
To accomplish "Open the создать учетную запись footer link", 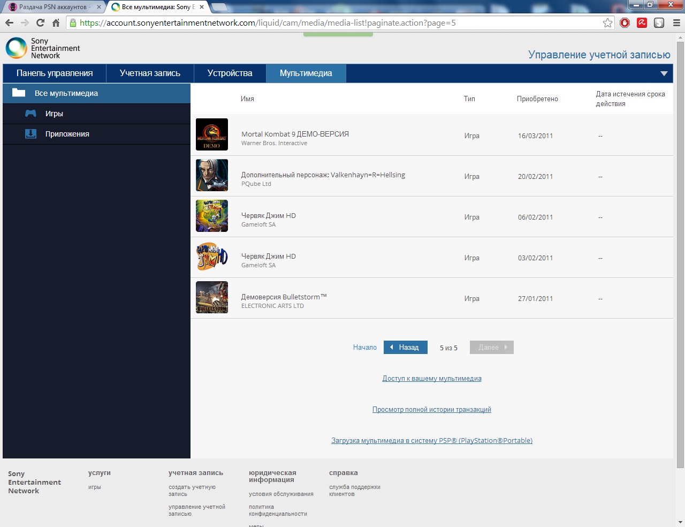I will 192,491.
